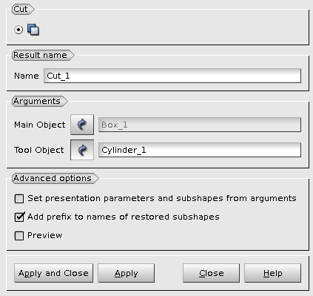Select the Cut operation radio button
The height and width of the screenshot is (296, 313).
tap(18, 30)
